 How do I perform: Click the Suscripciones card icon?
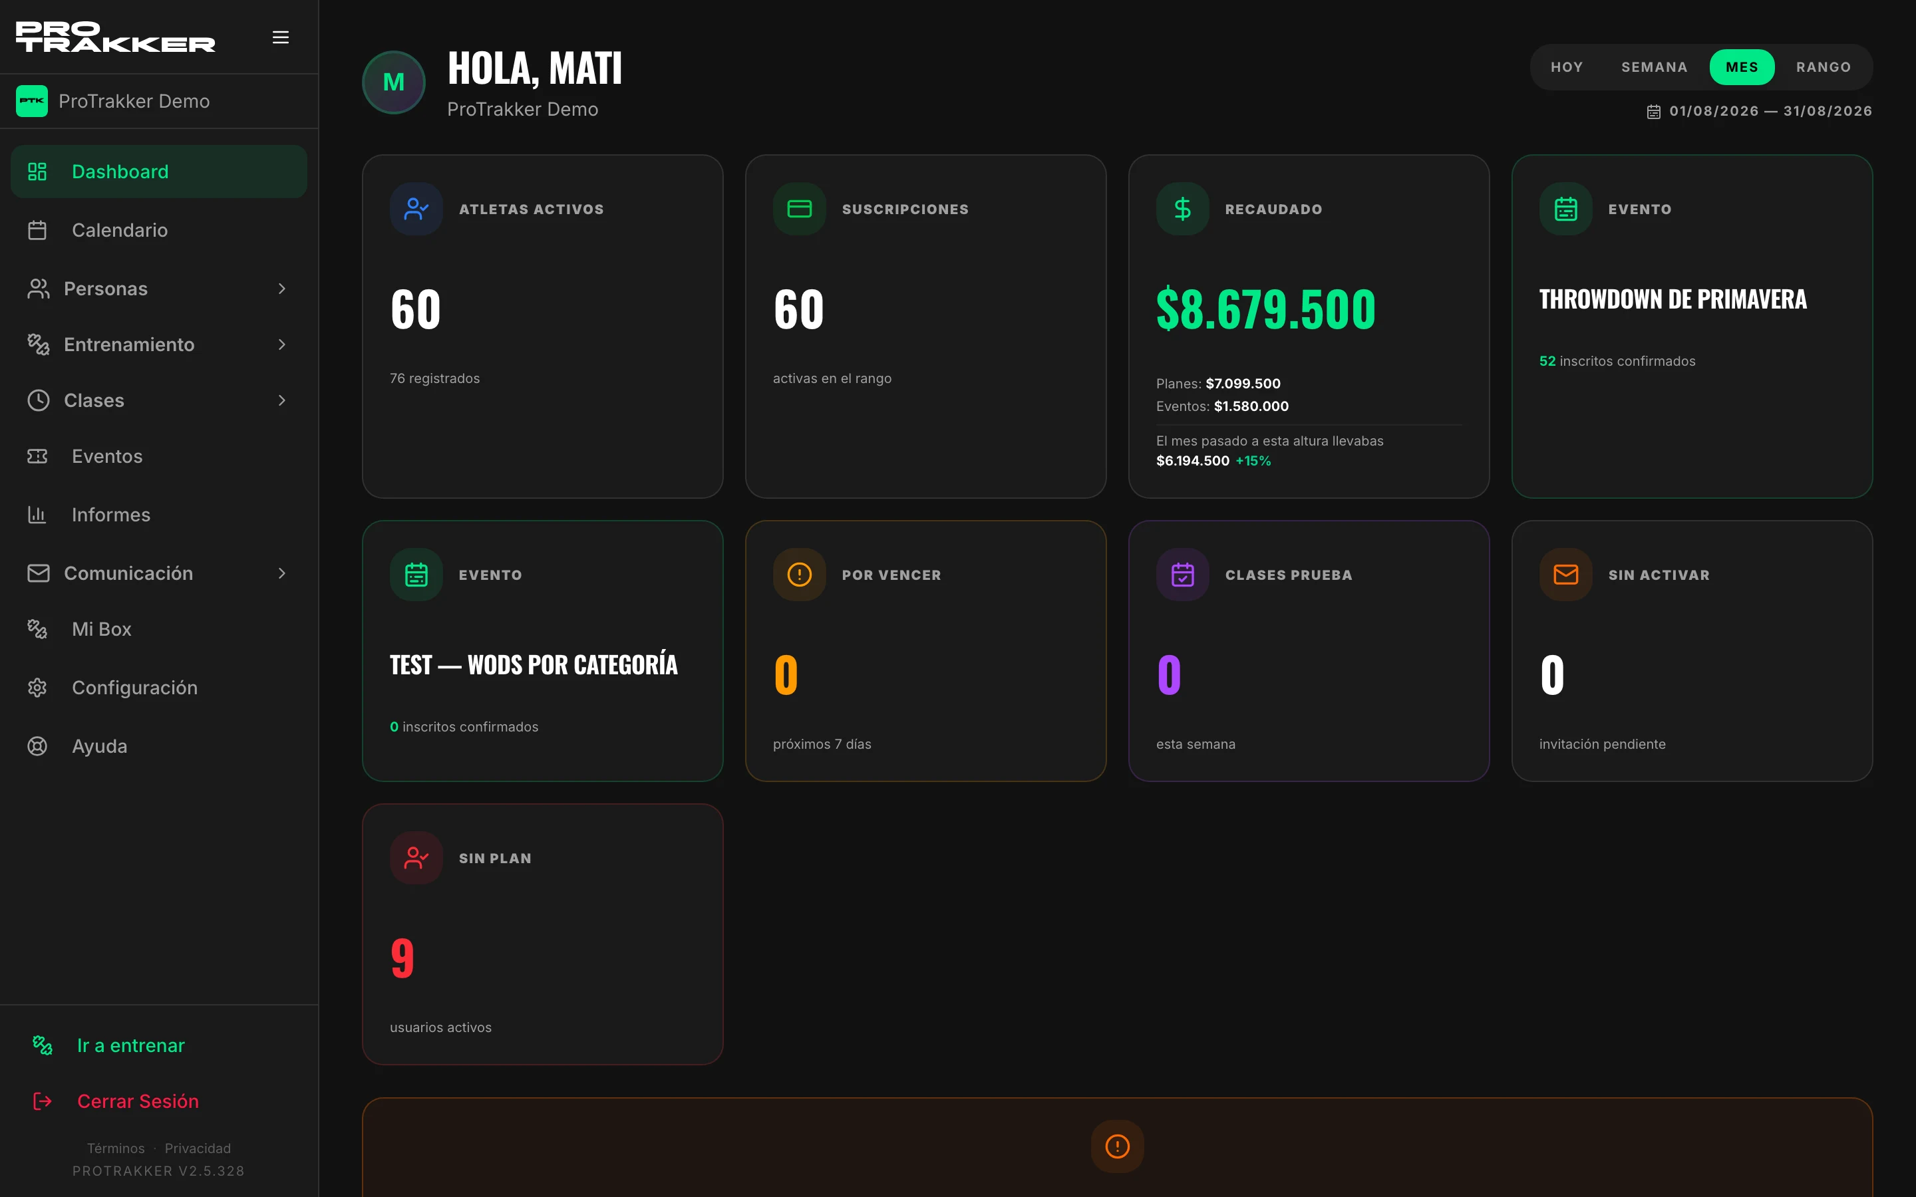pos(800,209)
